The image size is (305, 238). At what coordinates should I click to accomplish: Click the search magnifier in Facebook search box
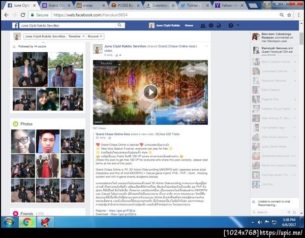click(119, 25)
